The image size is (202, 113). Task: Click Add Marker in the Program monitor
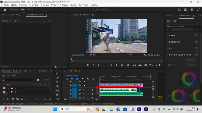coord(88,65)
